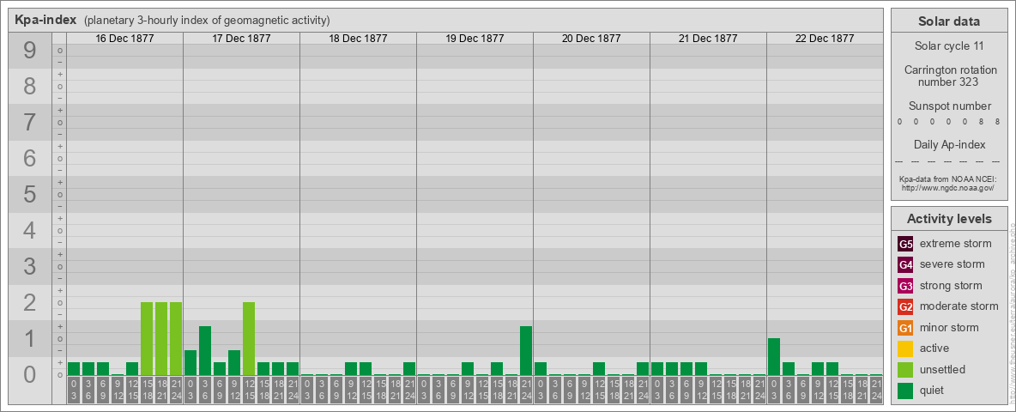This screenshot has width=1016, height=412.
Task: Click the '21 Dec 1877' date header
Action: (x=708, y=39)
